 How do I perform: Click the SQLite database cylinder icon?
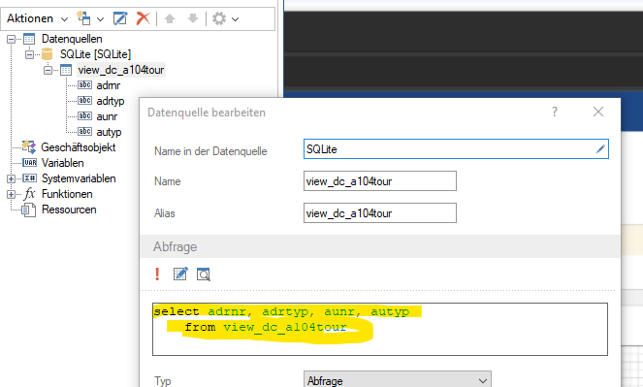click(48, 54)
